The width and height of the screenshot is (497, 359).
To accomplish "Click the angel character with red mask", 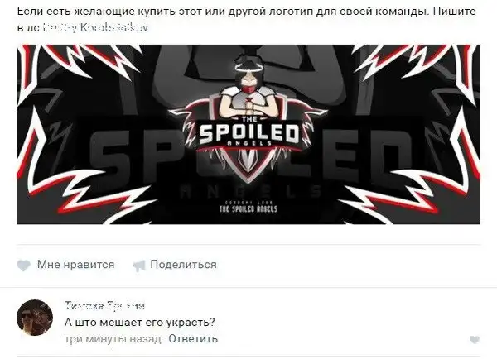I will click(x=248, y=87).
